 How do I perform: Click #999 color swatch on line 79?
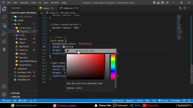64,47
